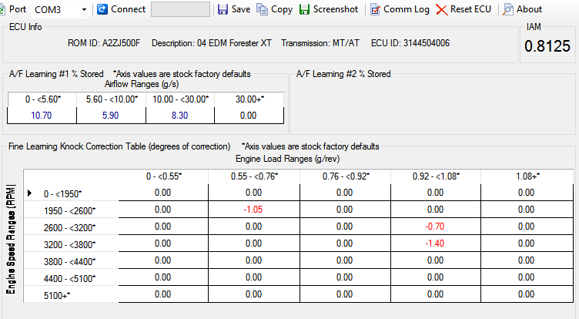Click the Airflow Ranges (g/s) label
This screenshot has height=319, width=579.
pos(142,84)
